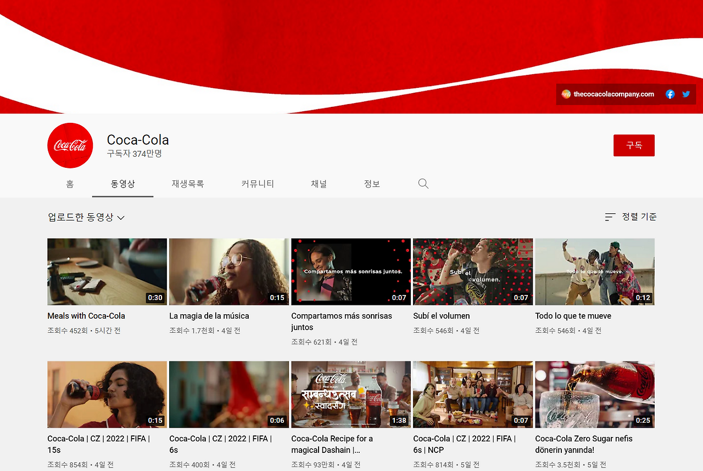Open Coca-Cola CZ 2022 FIFA 15s title
This screenshot has height=471, width=703.
[x=98, y=444]
